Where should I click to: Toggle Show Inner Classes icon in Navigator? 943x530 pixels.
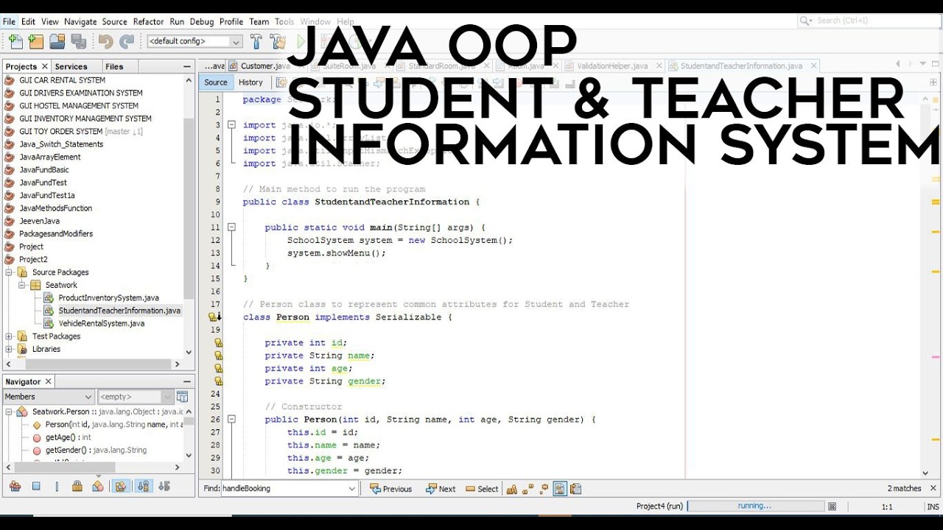click(x=98, y=486)
